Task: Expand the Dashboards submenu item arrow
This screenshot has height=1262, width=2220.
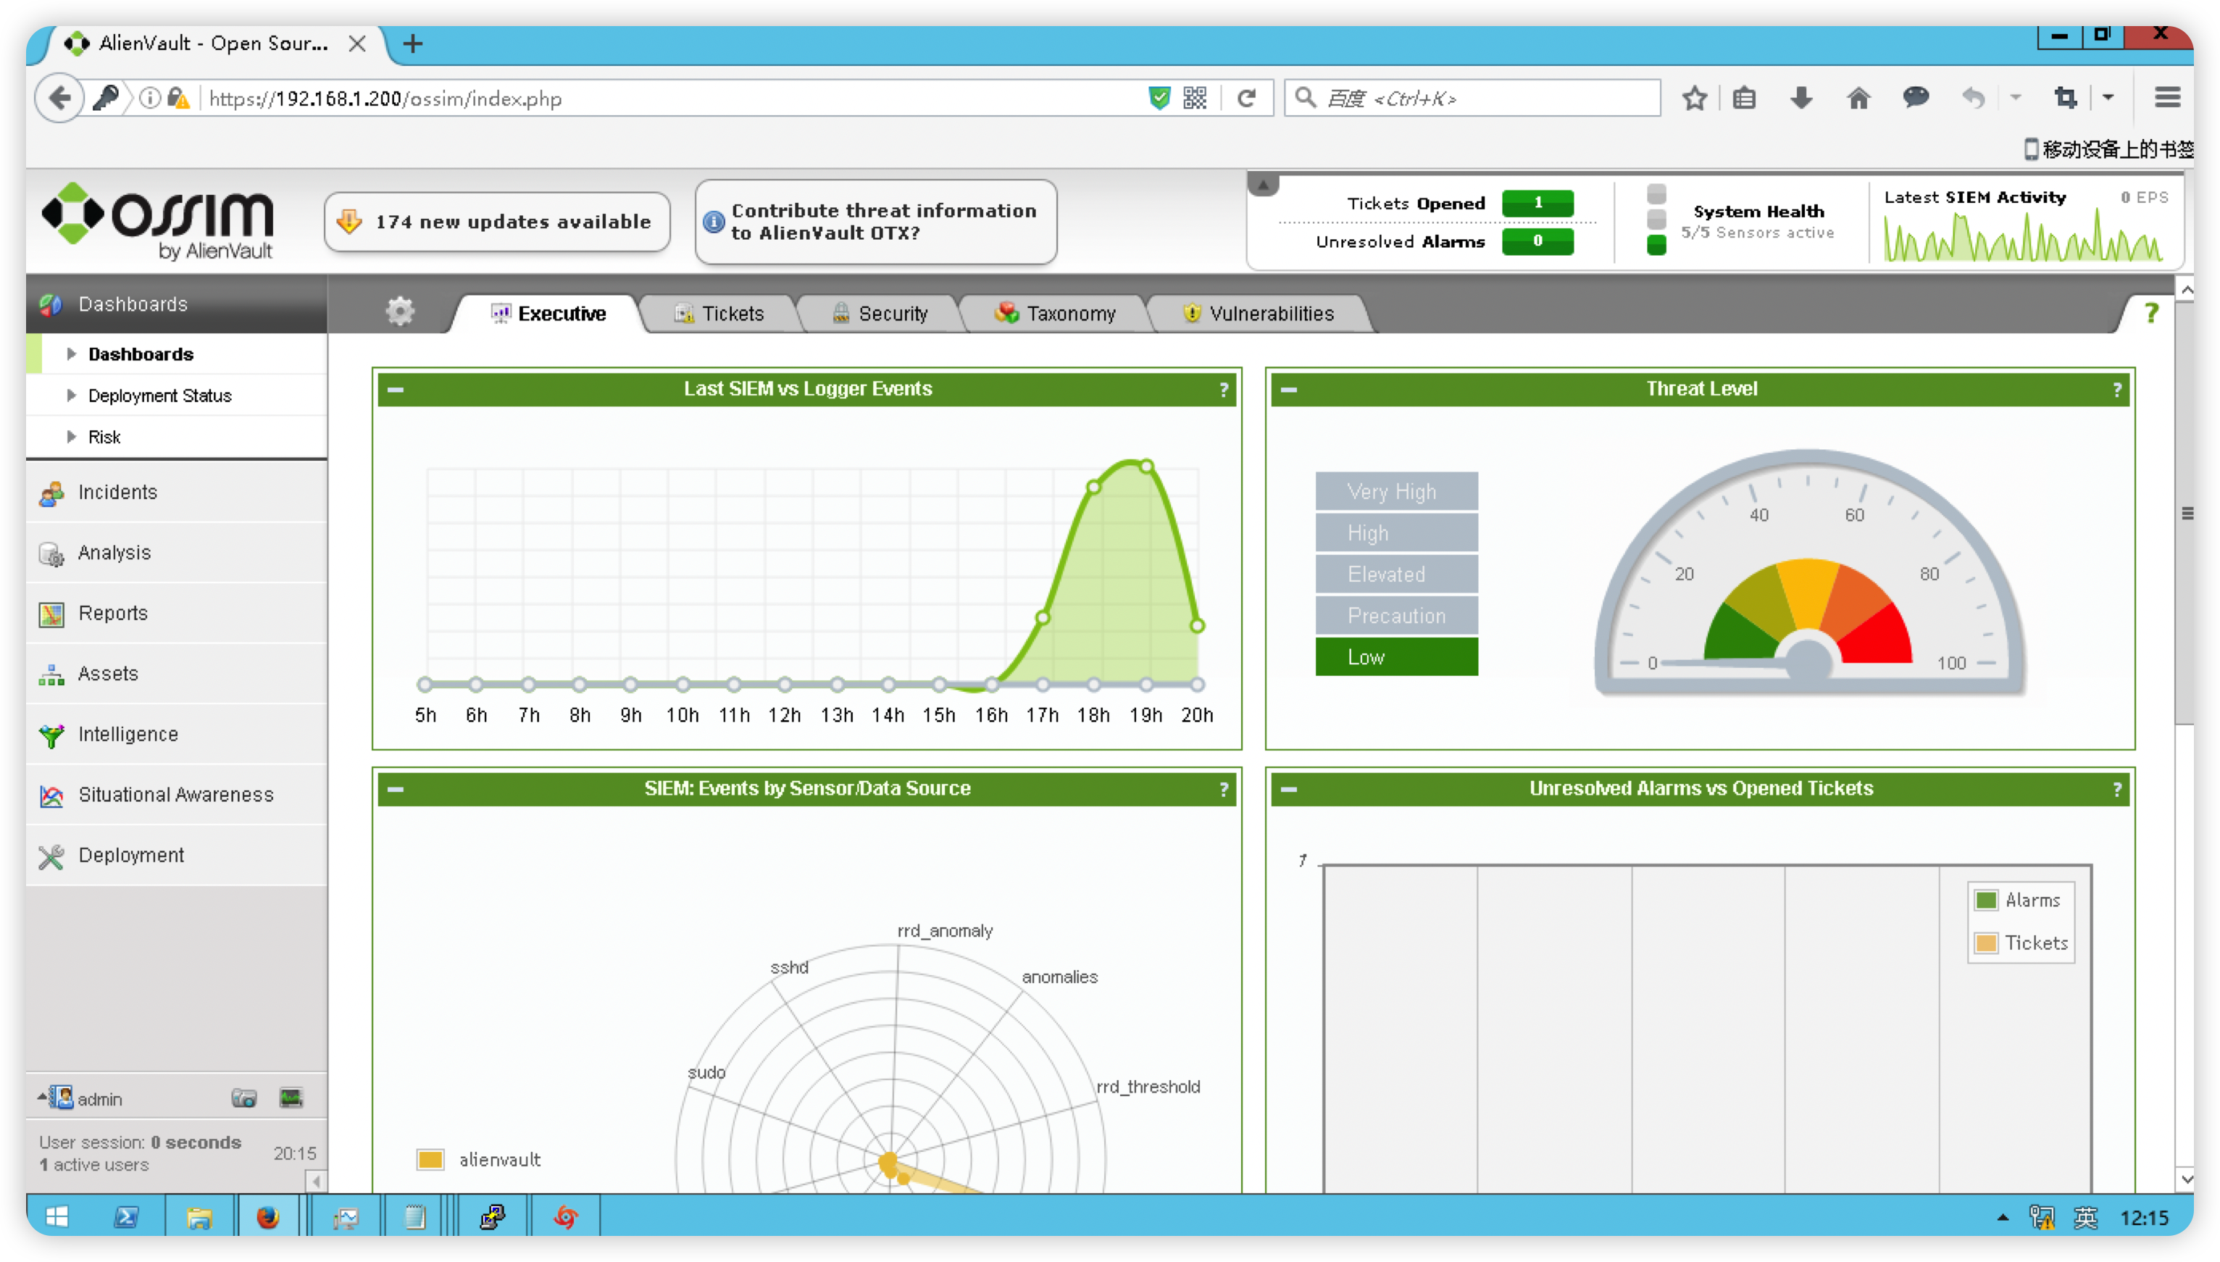Action: pyautogui.click(x=72, y=354)
